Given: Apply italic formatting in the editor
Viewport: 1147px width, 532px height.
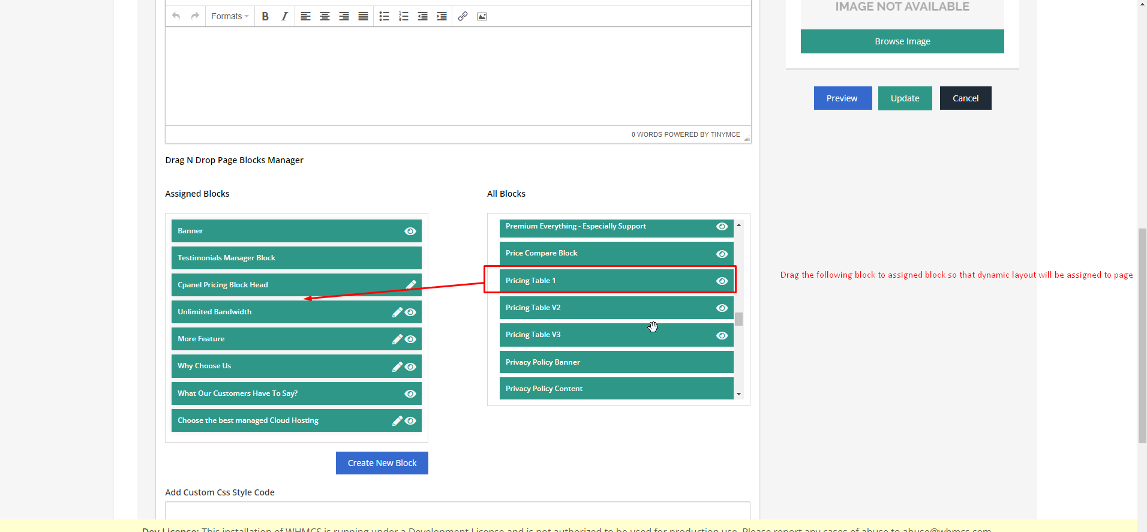Looking at the screenshot, I should 284,16.
